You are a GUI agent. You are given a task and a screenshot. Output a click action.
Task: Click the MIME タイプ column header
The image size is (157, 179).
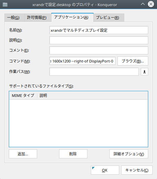[23, 96]
